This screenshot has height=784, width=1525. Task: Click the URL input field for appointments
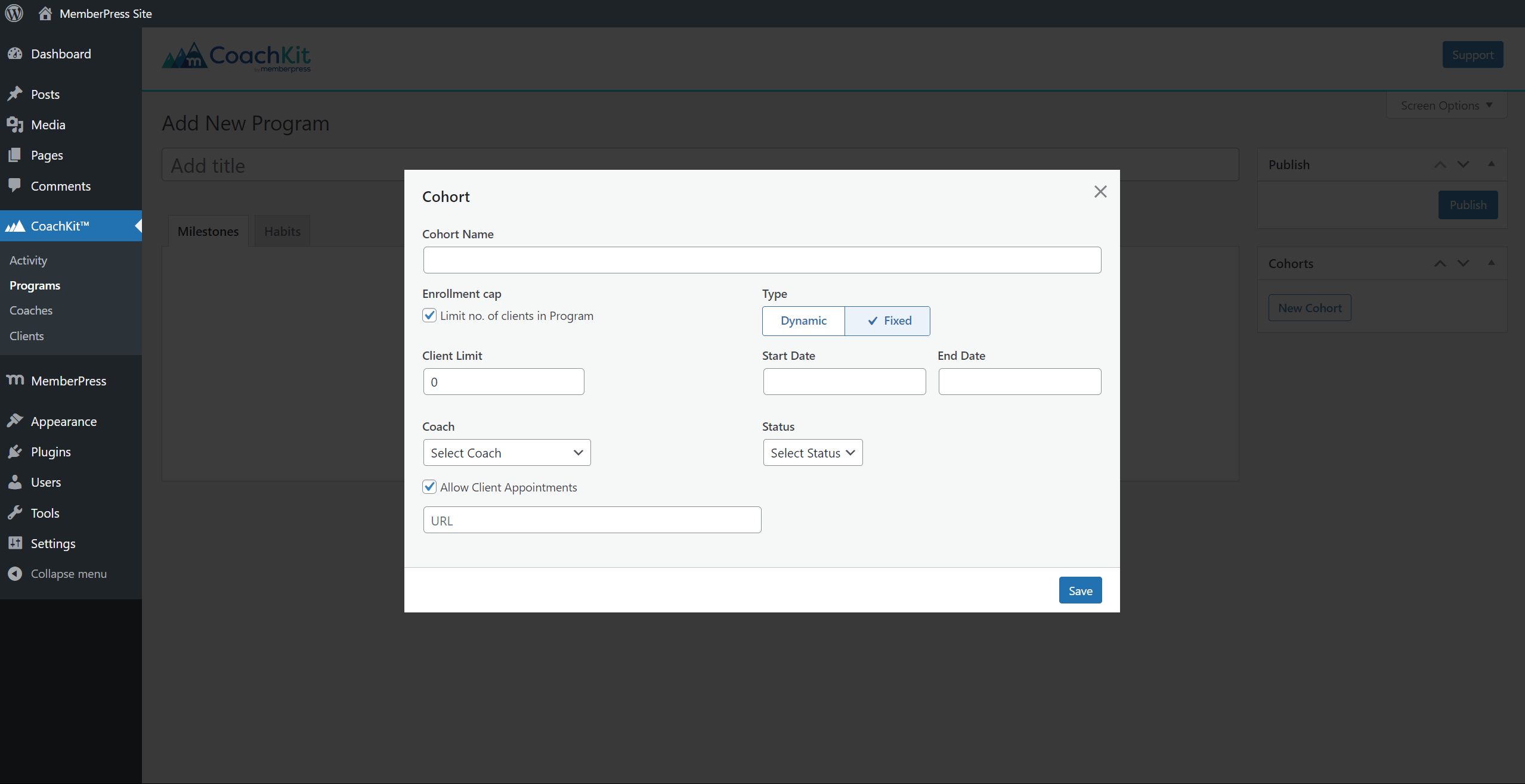(592, 520)
